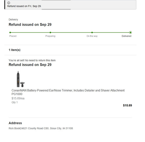Click the On the way step label

(x=92, y=36)
